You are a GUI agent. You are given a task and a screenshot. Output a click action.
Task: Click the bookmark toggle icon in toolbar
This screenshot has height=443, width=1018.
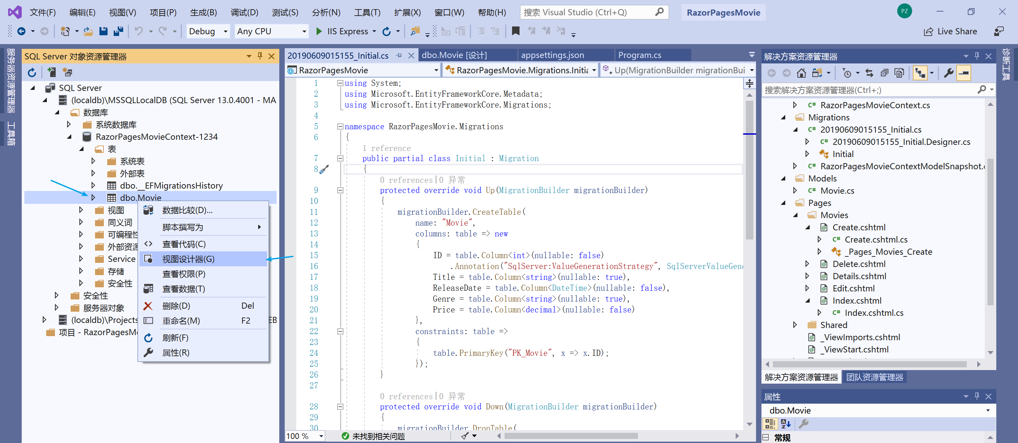click(x=515, y=31)
